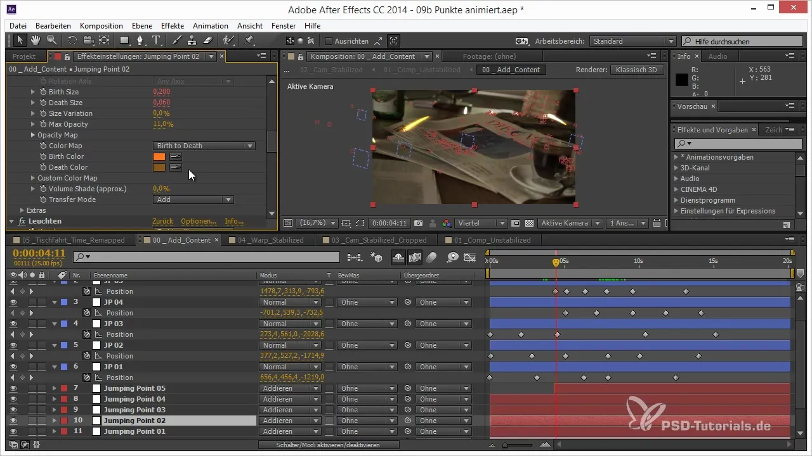Click the brainstorm icon in timeline
The image size is (812, 456).
click(453, 257)
